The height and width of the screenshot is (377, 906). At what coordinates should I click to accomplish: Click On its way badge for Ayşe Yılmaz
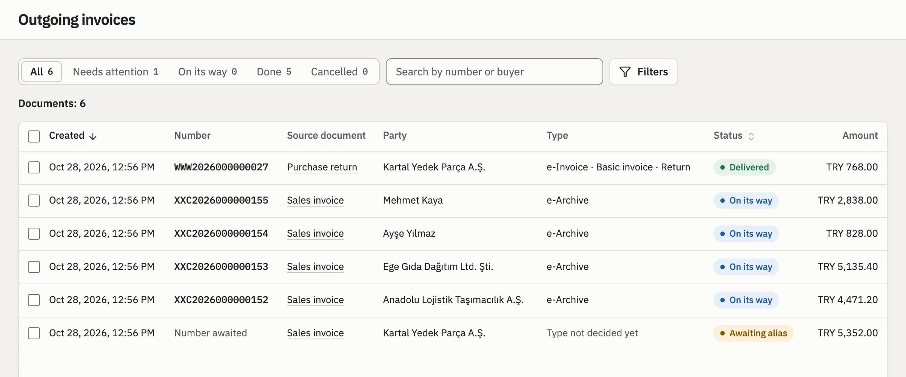746,234
